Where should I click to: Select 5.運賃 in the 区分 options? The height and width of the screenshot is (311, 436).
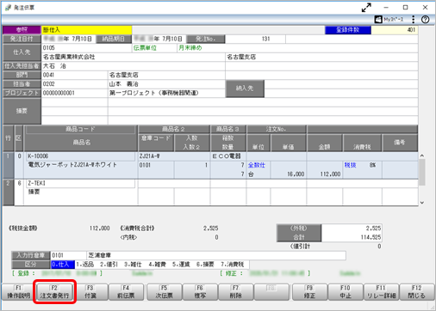[181, 265]
